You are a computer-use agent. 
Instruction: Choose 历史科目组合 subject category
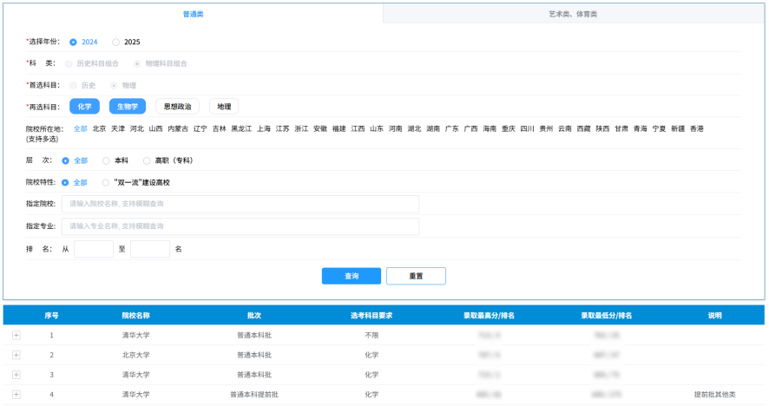click(69, 63)
